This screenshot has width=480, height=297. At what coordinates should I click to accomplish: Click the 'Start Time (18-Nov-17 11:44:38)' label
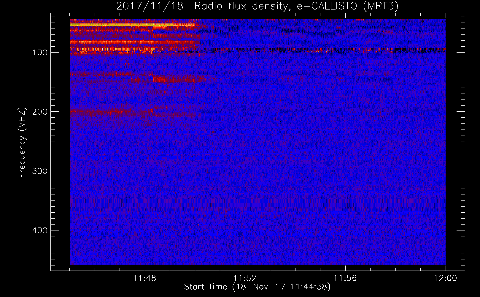(257, 287)
